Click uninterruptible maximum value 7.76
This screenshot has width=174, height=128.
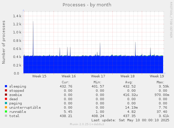click(x=163, y=108)
